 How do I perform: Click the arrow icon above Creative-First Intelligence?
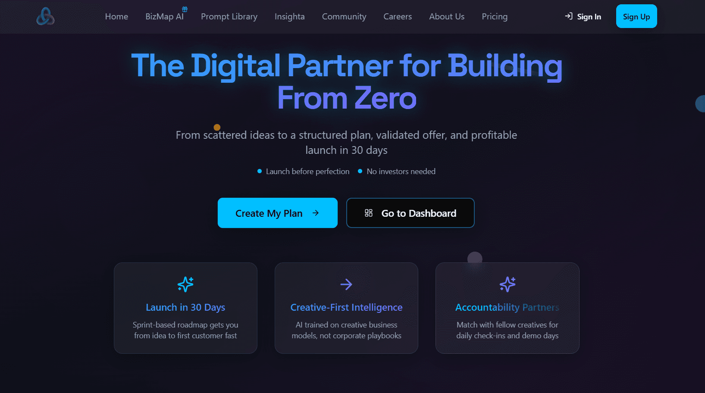pos(346,284)
